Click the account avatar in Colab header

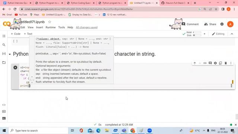[x=230, y=24]
